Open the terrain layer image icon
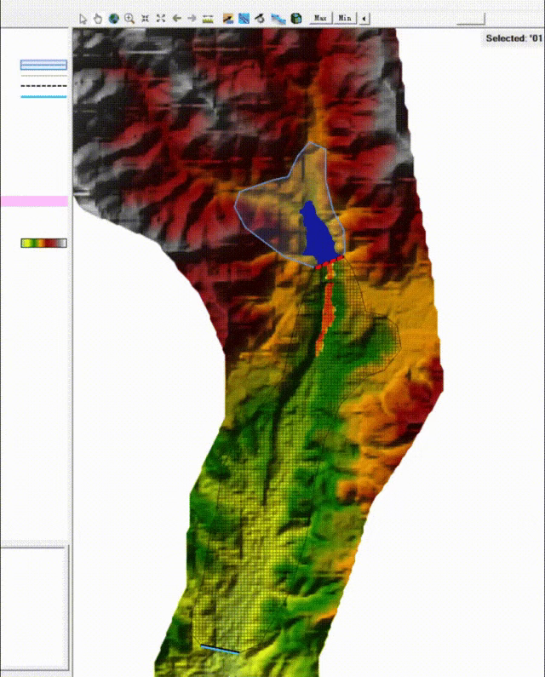This screenshot has width=545, height=677. 228,18
